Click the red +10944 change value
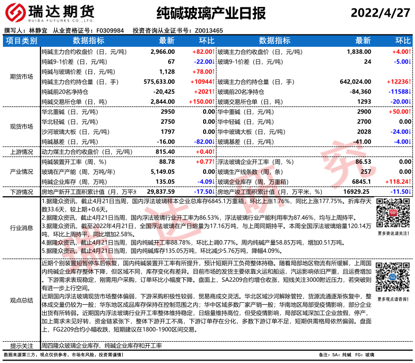The height and width of the screenshot is (363, 415). tap(202, 82)
